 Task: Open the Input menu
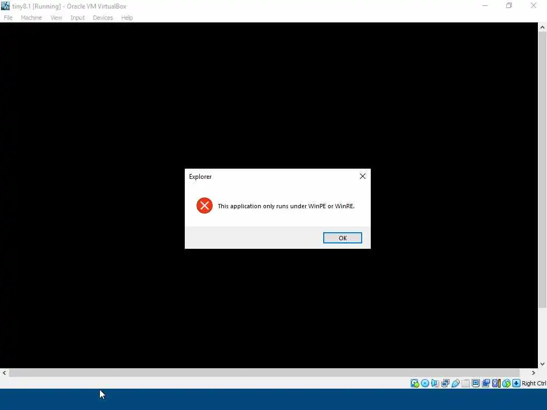[77, 18]
